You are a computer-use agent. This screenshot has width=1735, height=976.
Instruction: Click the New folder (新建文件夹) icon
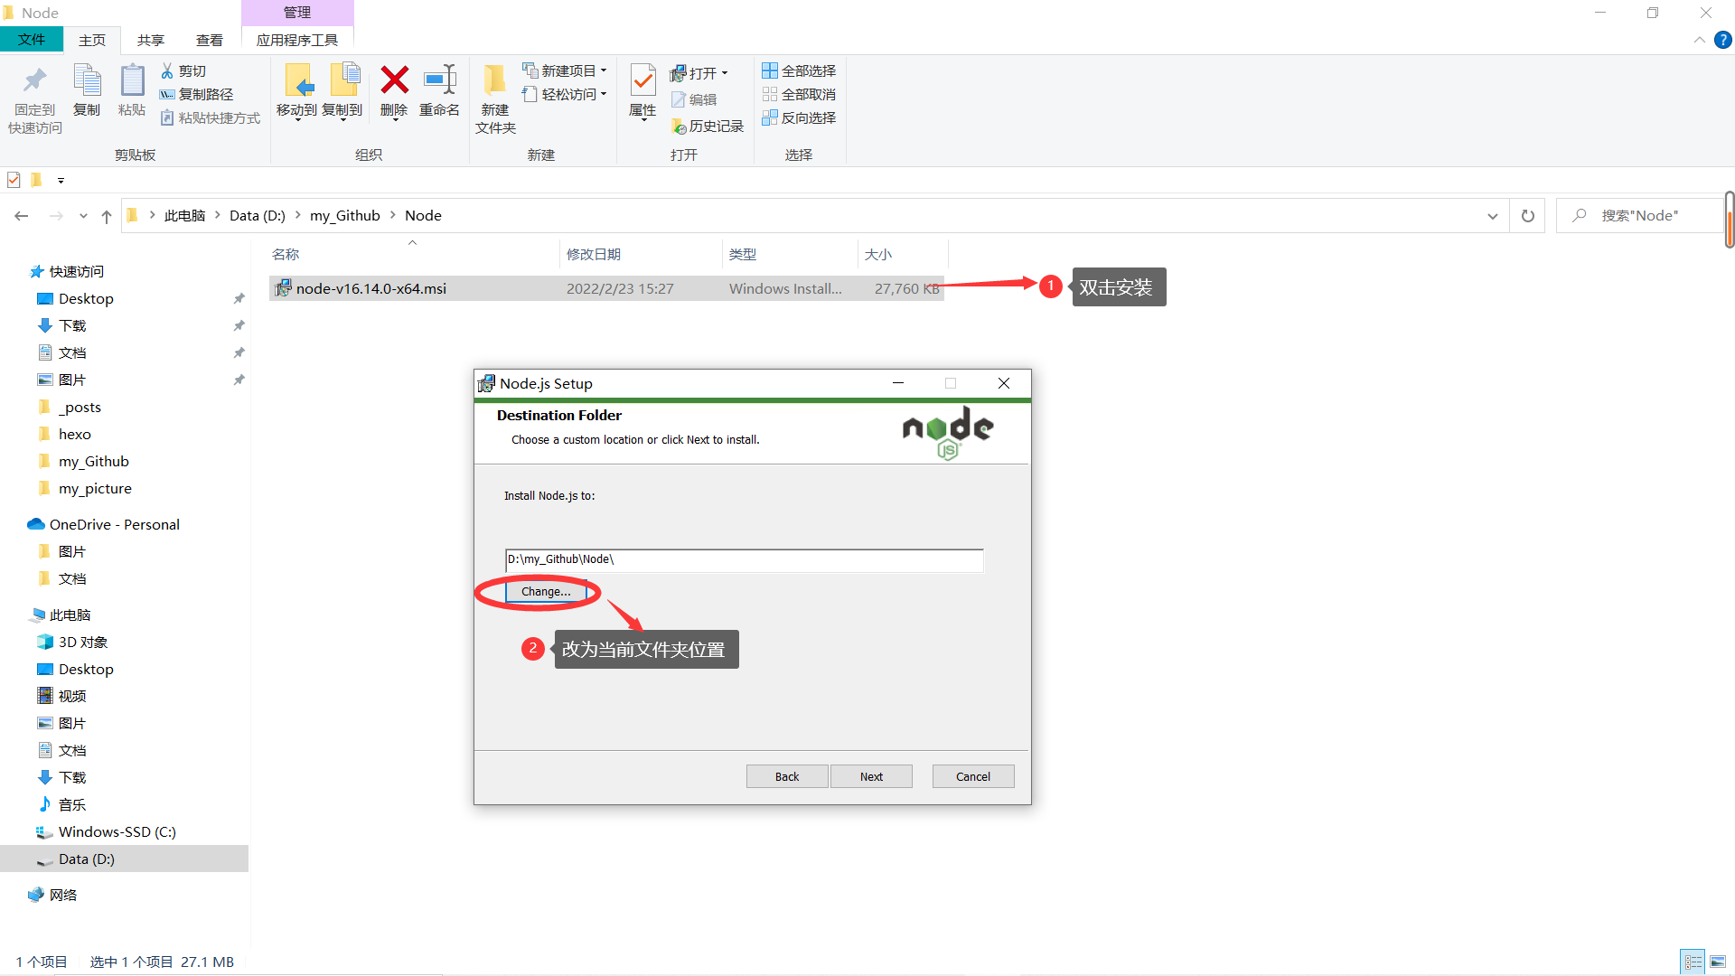[494, 80]
